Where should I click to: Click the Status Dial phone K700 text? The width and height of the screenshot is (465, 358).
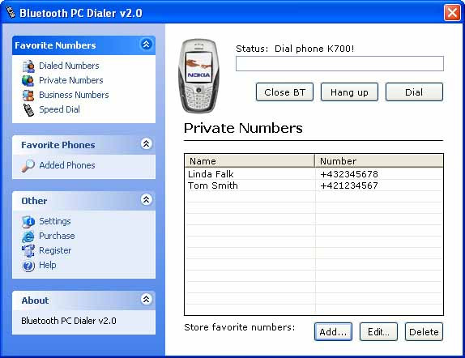295,49
